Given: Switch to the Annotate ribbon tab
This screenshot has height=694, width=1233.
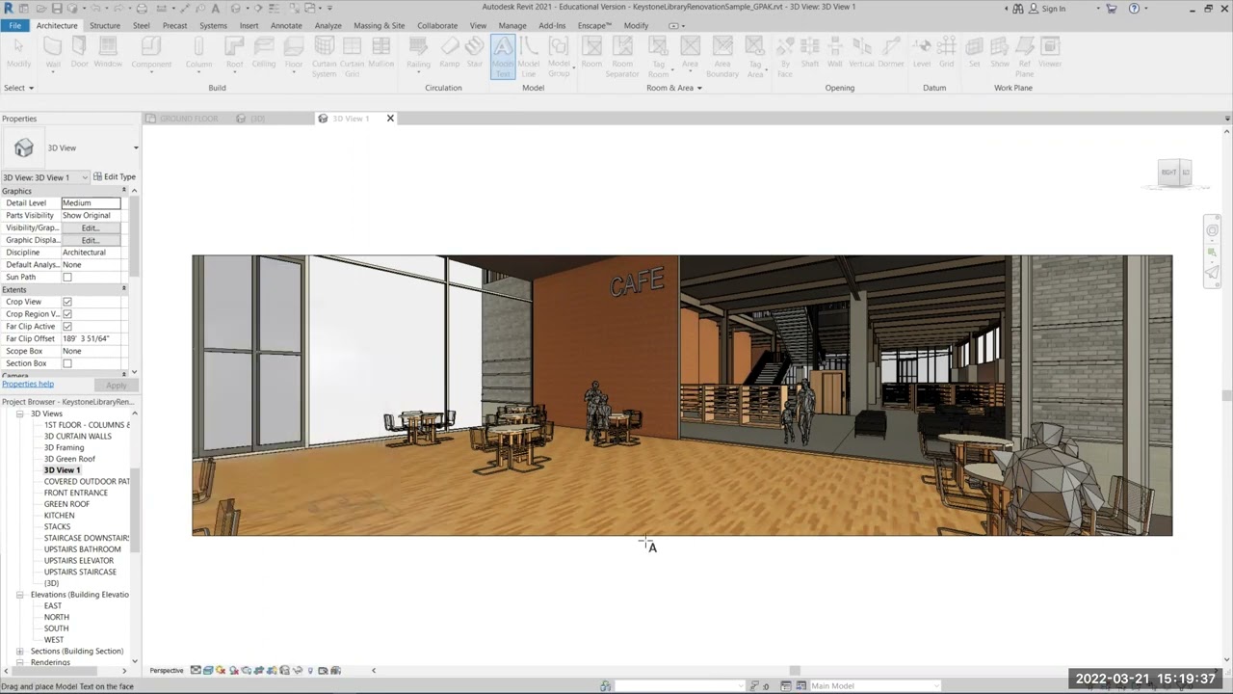Looking at the screenshot, I should pos(286,25).
